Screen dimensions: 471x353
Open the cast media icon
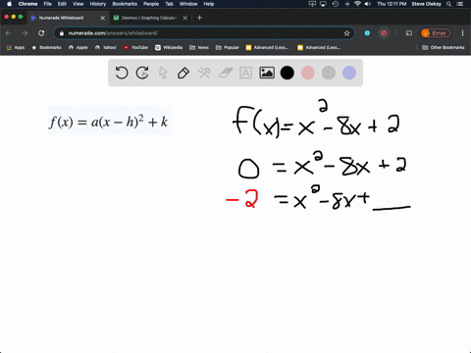pyautogui.click(x=409, y=33)
